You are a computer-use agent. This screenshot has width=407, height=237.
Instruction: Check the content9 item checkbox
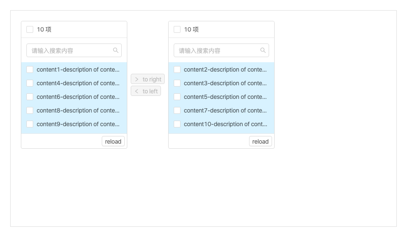pos(30,124)
